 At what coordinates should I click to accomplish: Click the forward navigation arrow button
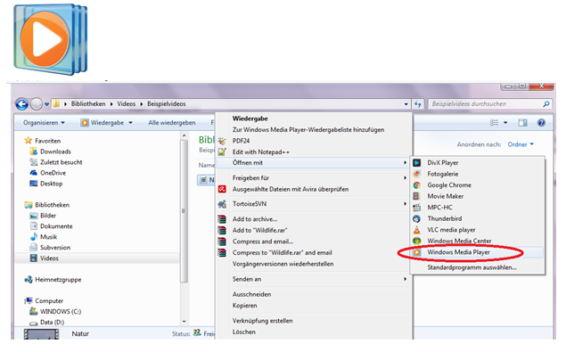(36, 104)
